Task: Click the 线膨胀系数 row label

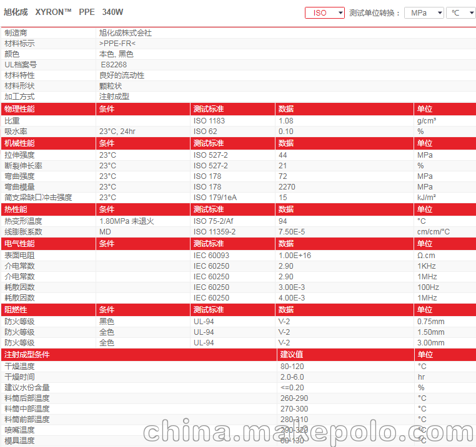Action: coord(23,231)
